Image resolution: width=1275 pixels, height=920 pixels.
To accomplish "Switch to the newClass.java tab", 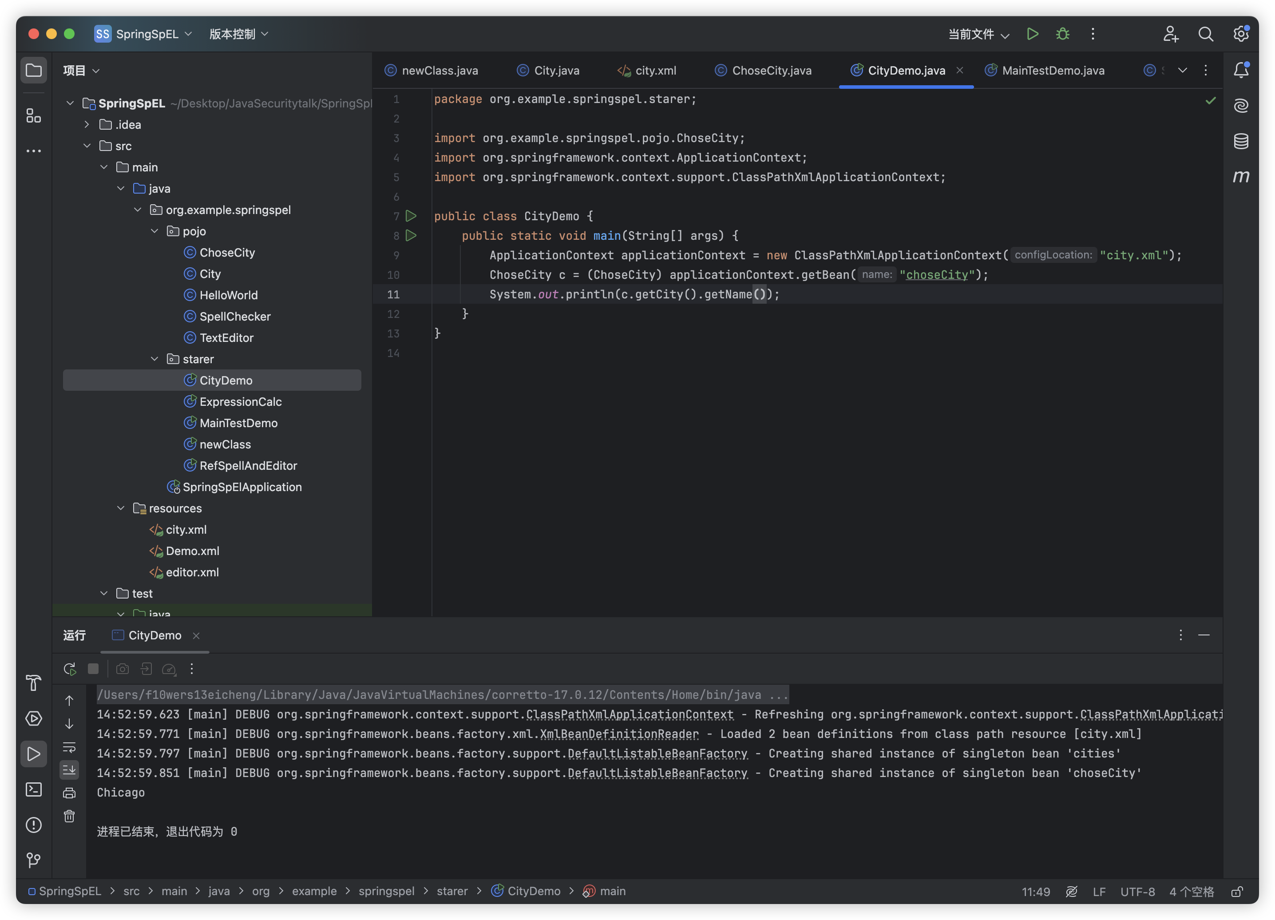I will tap(431, 70).
